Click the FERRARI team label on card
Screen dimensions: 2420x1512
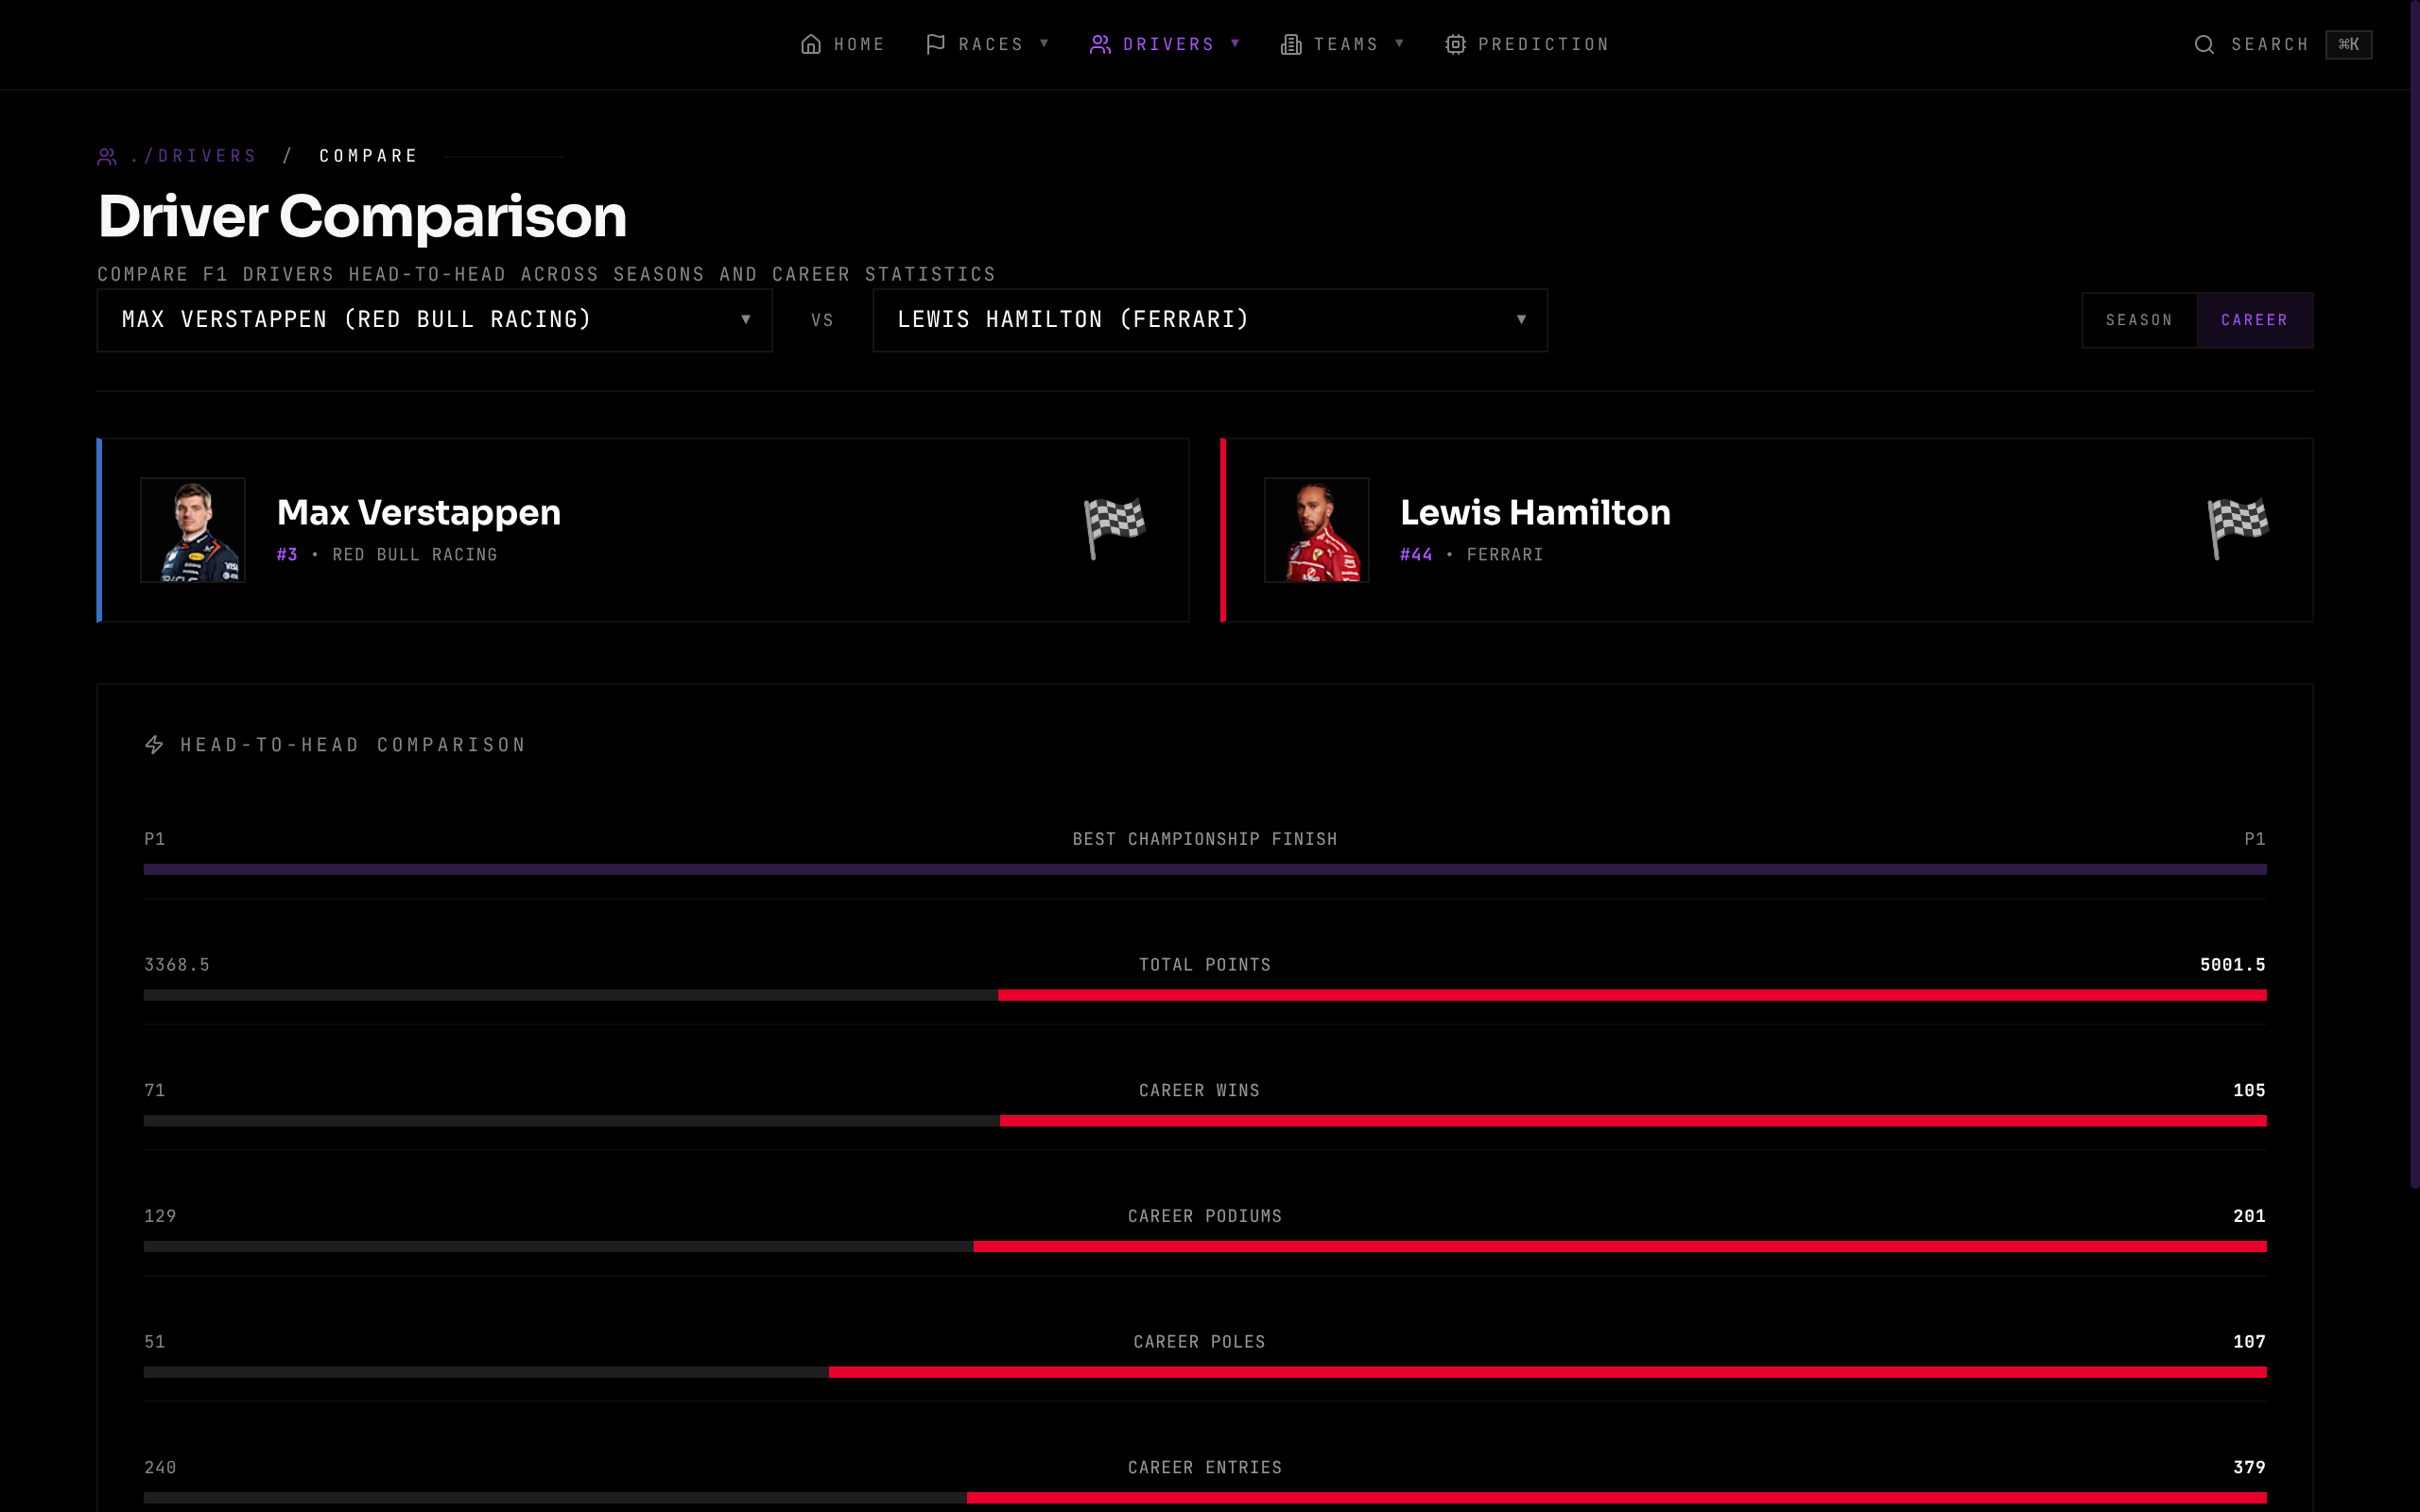coord(1504,555)
